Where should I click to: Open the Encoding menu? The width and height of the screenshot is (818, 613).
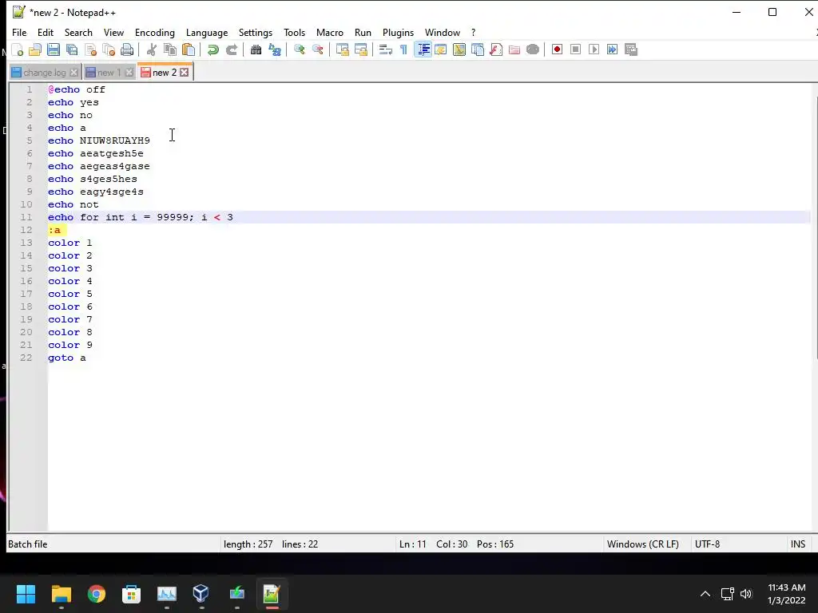click(155, 32)
